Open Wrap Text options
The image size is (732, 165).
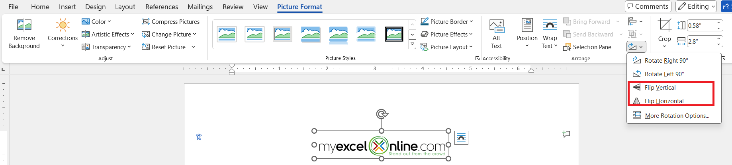click(x=550, y=33)
